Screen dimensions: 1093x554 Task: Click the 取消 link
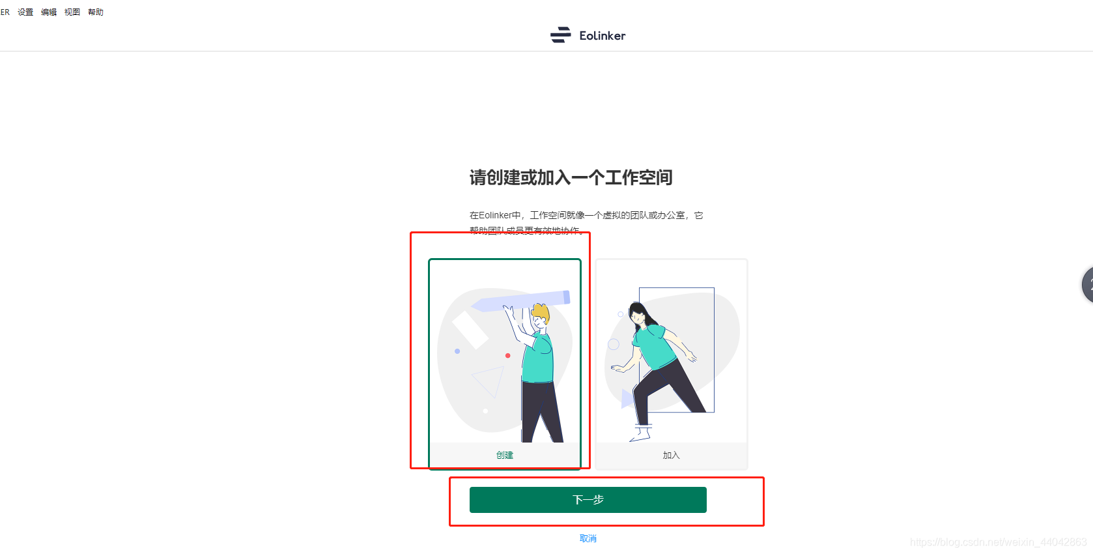point(588,538)
